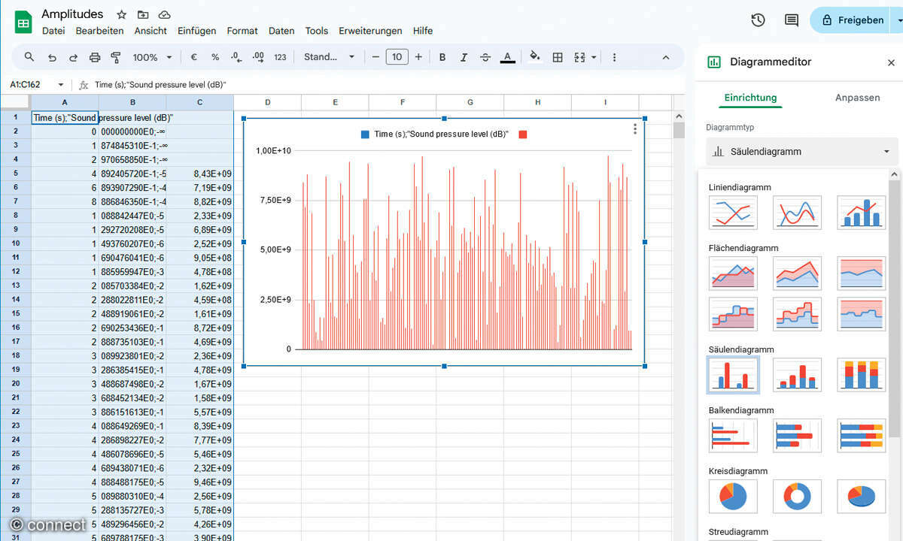
Task: Open the Stand... font dropdown
Action: point(330,57)
